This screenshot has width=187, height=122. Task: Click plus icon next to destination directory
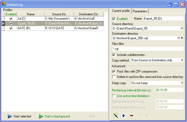pyautogui.click(x=182, y=38)
